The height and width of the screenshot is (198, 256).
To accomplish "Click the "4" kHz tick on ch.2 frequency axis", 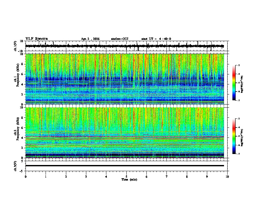I will pos(23,138).
